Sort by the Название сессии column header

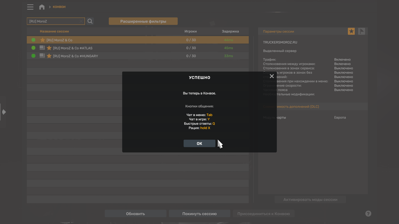pyautogui.click(x=54, y=31)
